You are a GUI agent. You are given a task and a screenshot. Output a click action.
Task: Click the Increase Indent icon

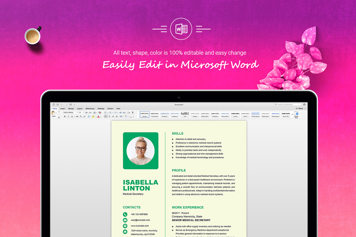click(x=124, y=113)
